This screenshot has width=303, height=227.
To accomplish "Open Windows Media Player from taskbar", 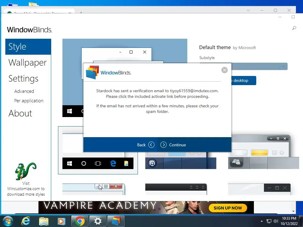I will (x=62, y=221).
